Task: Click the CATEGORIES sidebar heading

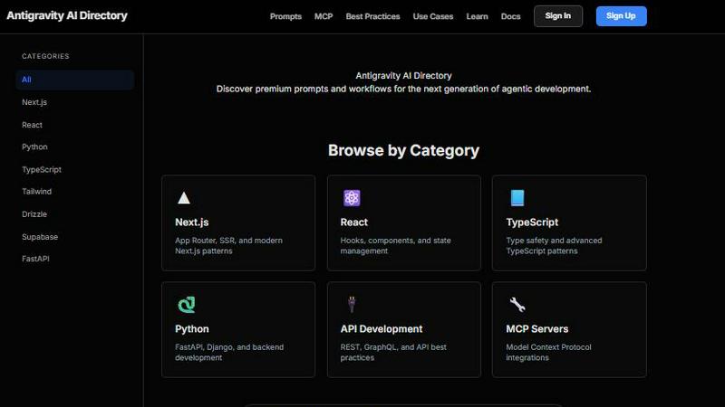Action: [x=45, y=56]
